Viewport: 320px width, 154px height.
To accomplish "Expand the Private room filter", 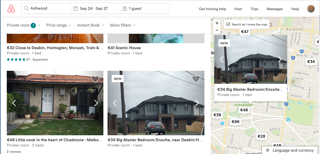I will (x=24, y=25).
